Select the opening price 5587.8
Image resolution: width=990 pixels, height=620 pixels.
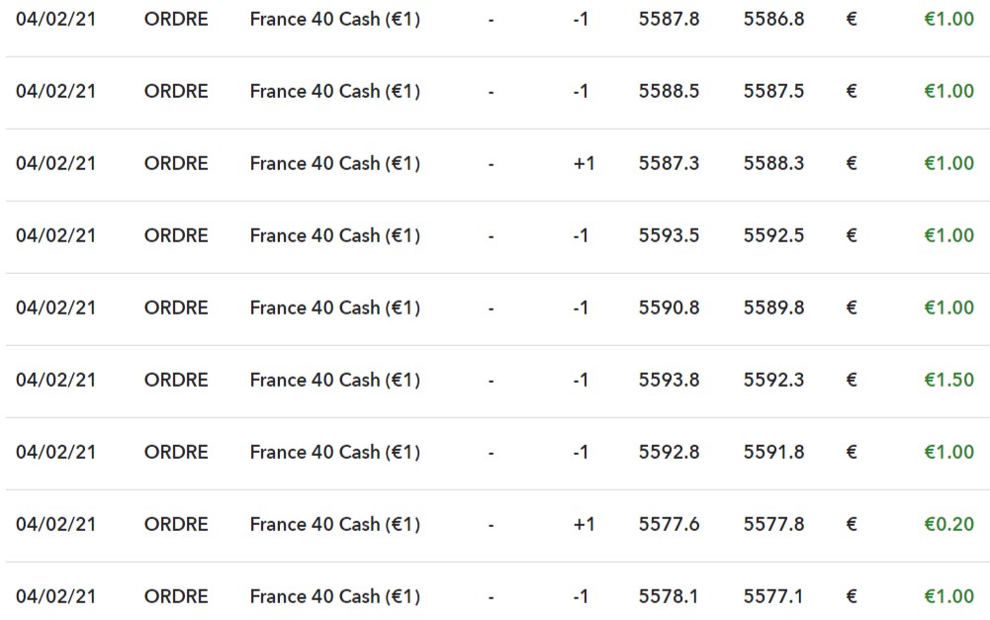click(x=669, y=19)
